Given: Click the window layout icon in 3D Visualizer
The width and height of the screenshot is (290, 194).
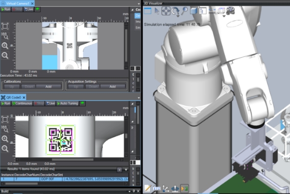Looking at the screenshot, I should click(148, 11).
